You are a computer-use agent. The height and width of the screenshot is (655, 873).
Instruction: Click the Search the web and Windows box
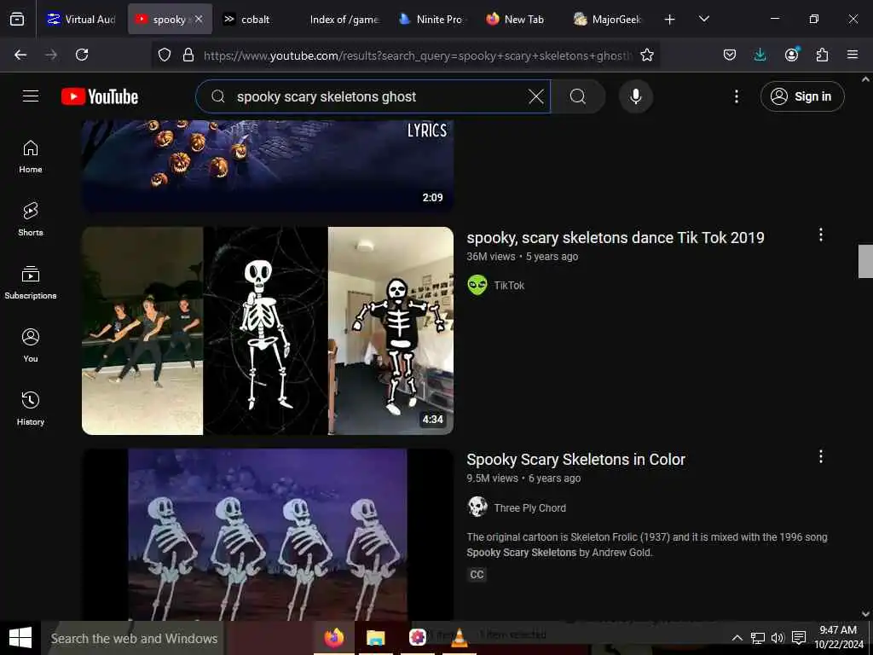click(132, 638)
